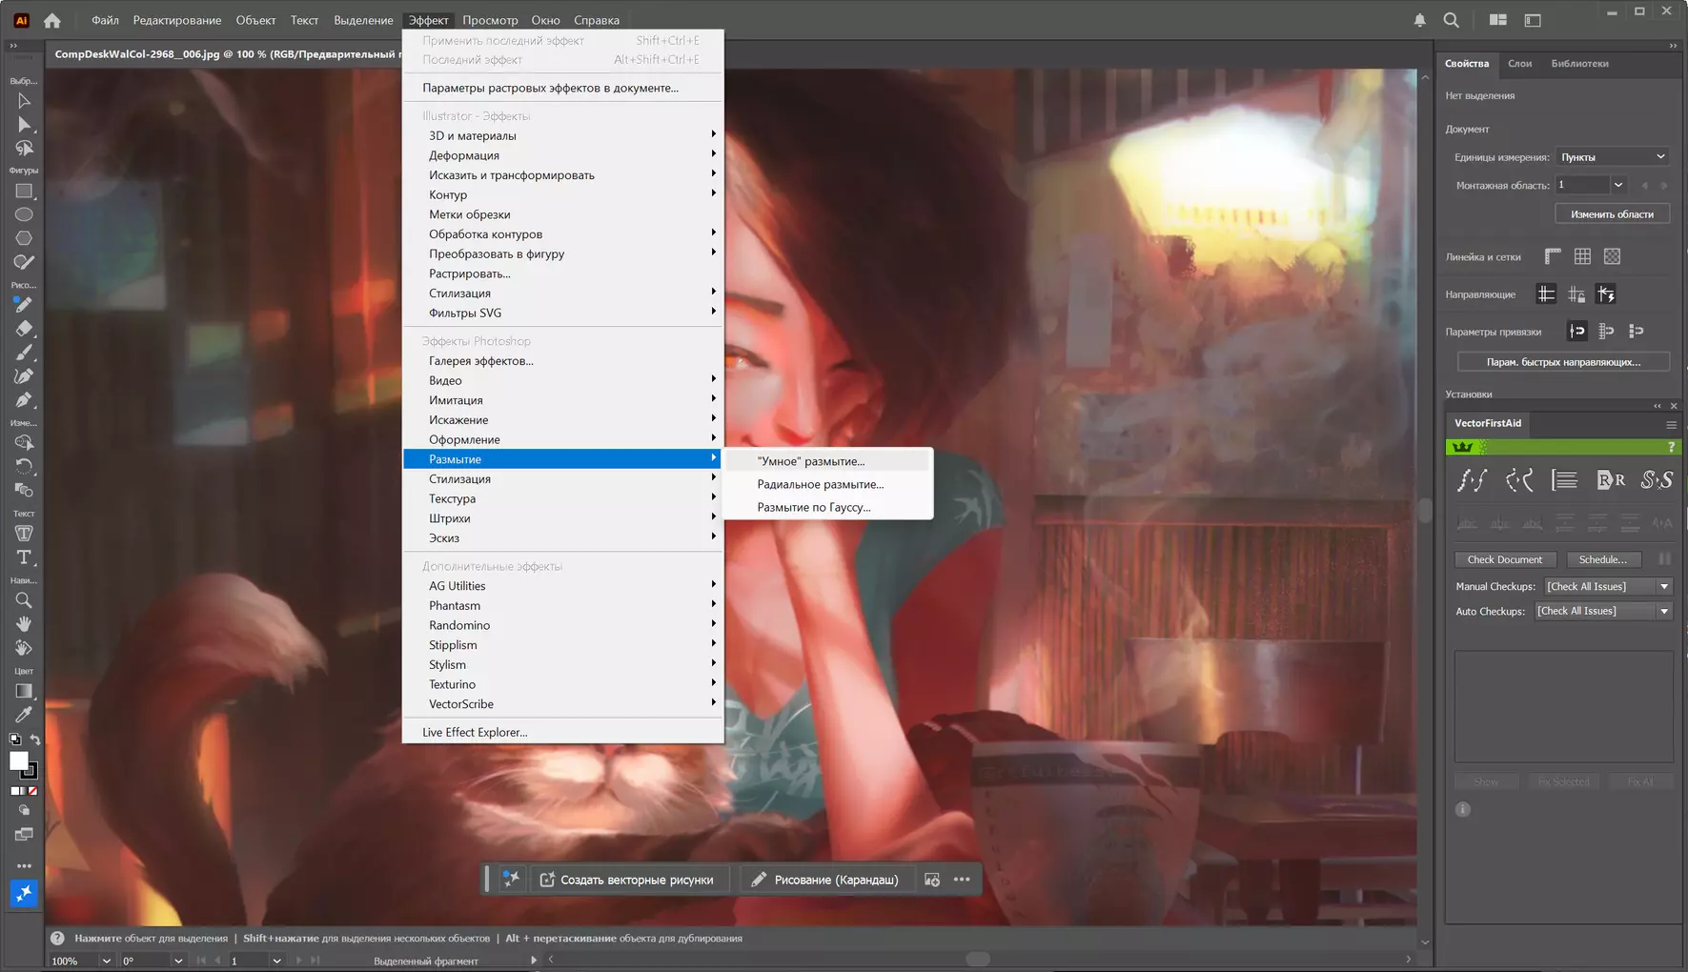This screenshot has width=1688, height=972.
Task: Select the Eyedropper tool
Action: coord(24,715)
